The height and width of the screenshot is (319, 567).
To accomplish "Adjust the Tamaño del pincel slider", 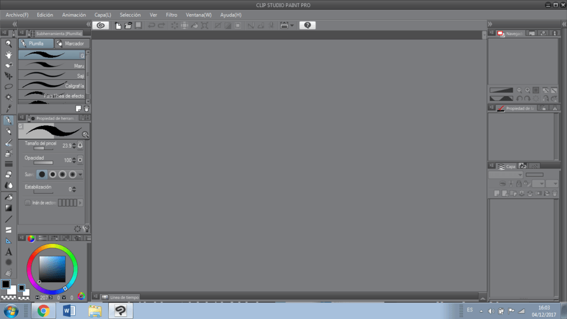I will coord(43,148).
